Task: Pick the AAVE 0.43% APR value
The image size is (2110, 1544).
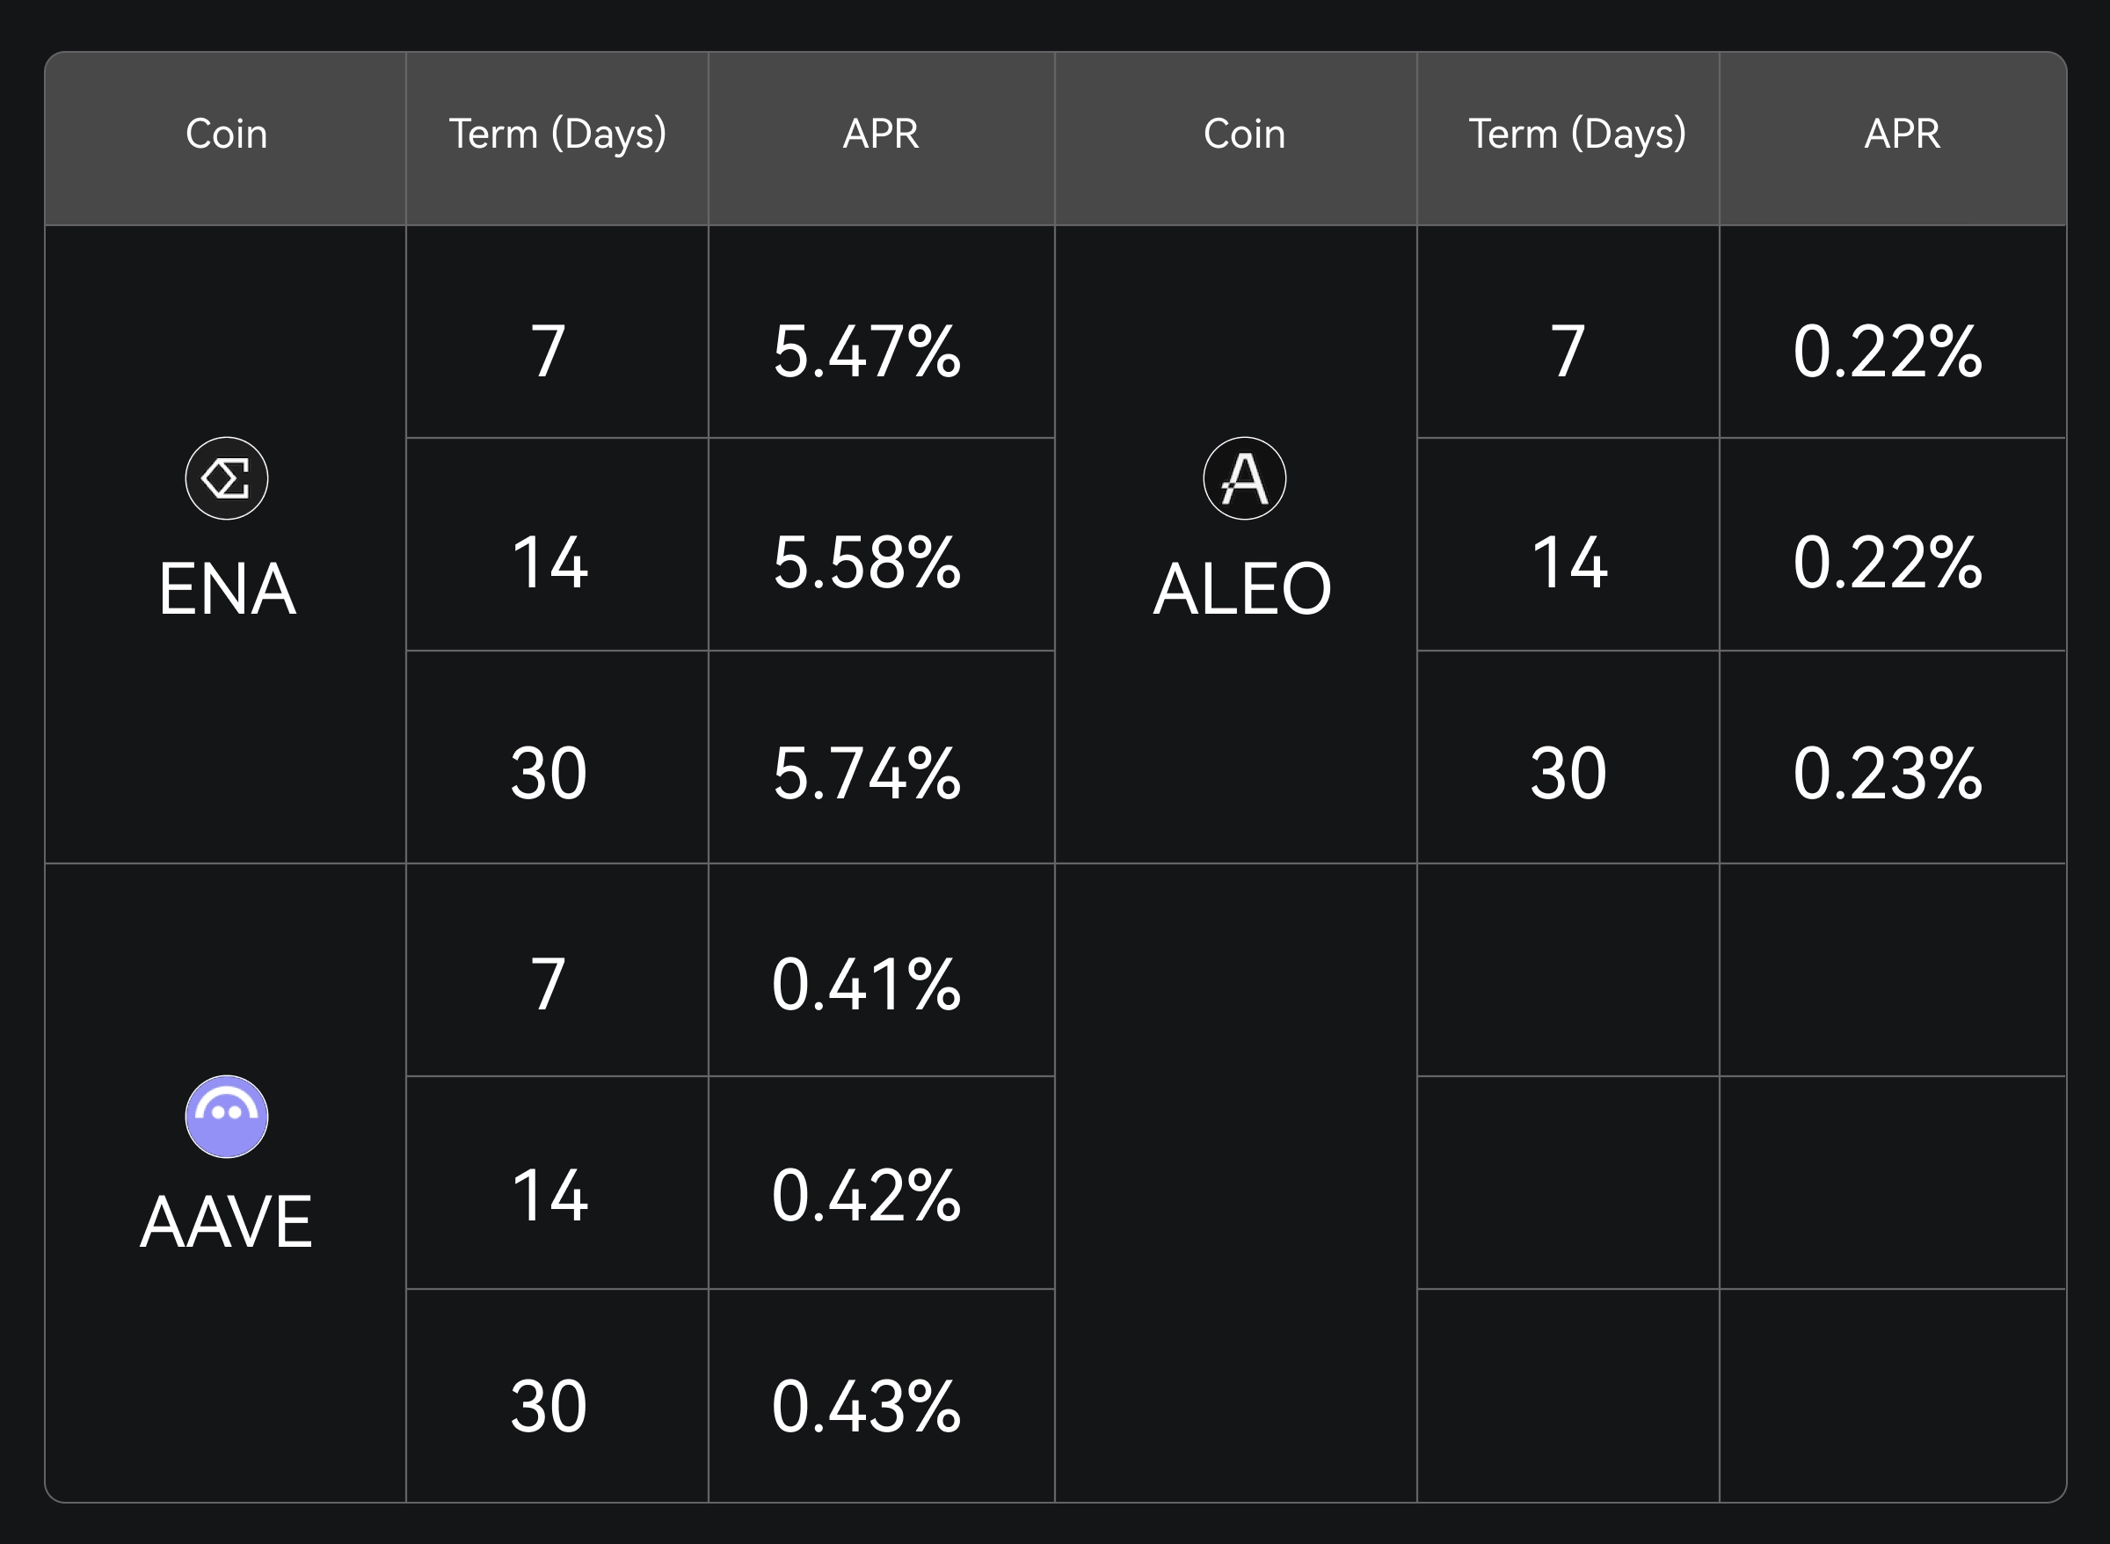Action: [x=866, y=1407]
